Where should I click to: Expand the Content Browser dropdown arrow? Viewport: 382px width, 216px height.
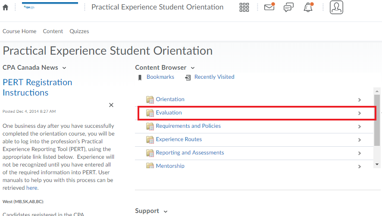[193, 68]
